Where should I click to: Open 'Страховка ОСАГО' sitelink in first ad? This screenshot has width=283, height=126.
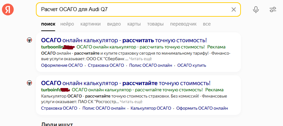[106, 65]
